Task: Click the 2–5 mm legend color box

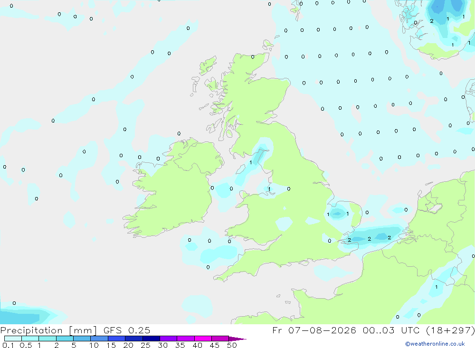Action: (x=65, y=339)
